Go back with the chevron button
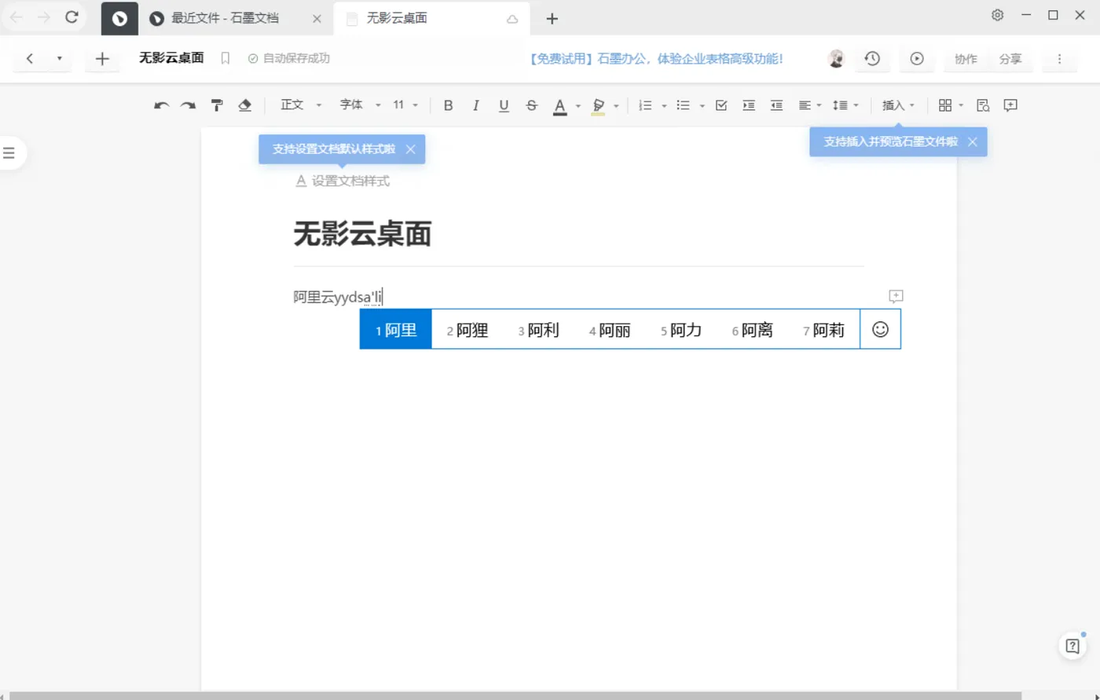Viewport: 1100px width, 700px height. click(x=29, y=58)
